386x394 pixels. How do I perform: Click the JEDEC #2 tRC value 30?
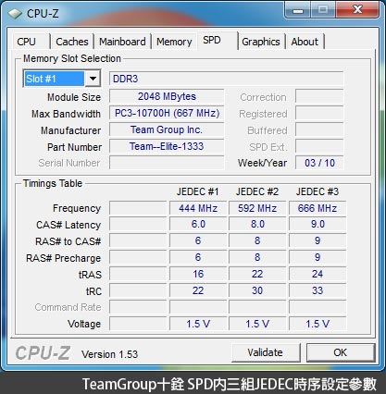[x=257, y=290]
